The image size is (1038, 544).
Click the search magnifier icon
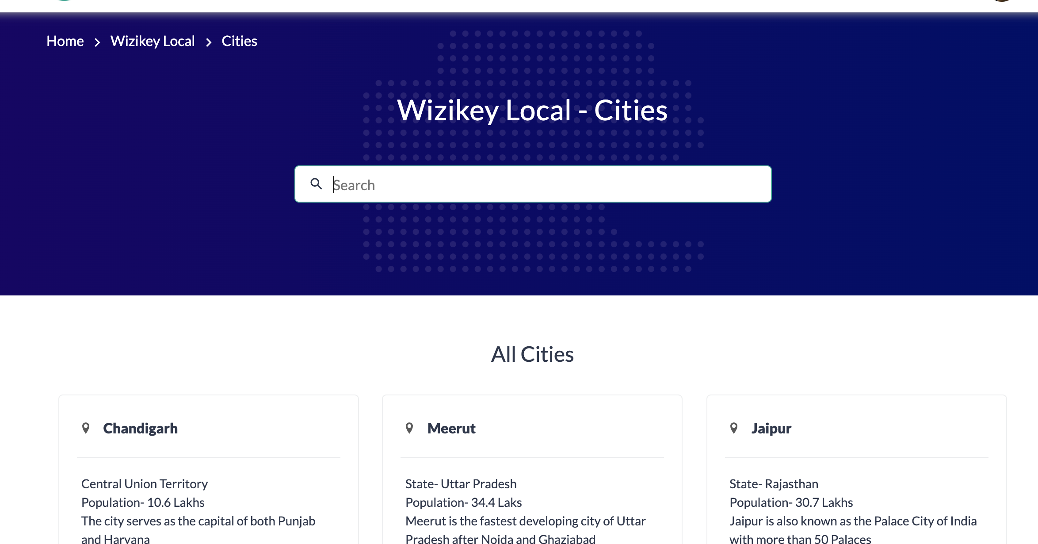(316, 184)
